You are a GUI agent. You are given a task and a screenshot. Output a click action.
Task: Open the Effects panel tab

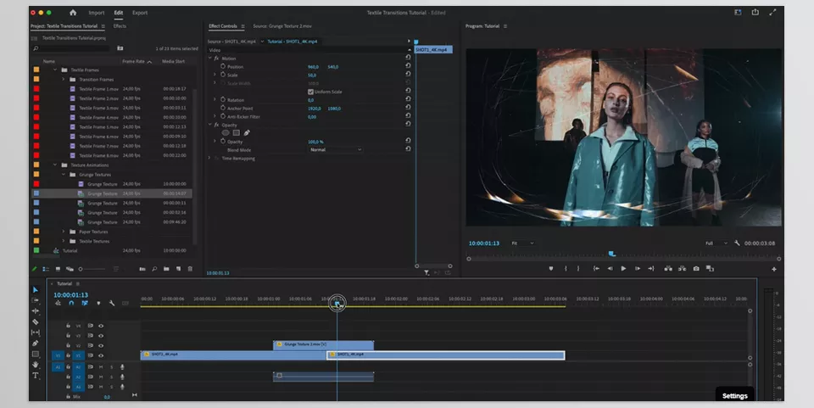click(x=120, y=26)
